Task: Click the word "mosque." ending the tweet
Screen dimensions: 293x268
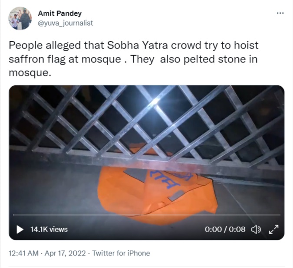Action: [x=30, y=73]
